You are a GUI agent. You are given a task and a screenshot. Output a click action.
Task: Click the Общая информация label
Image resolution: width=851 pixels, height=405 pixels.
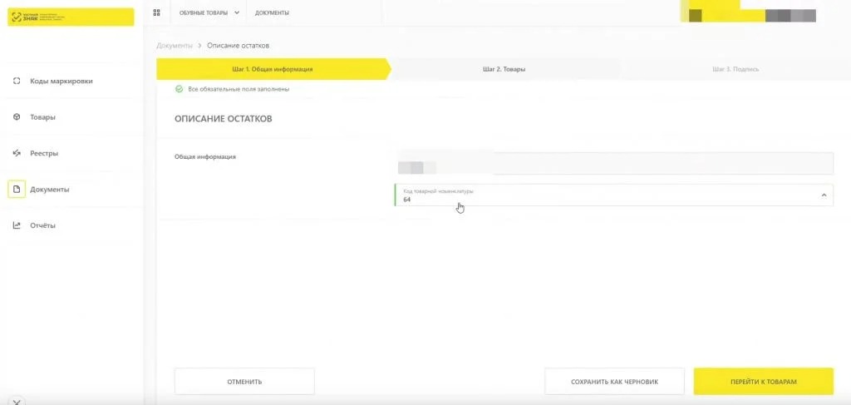[205, 157]
